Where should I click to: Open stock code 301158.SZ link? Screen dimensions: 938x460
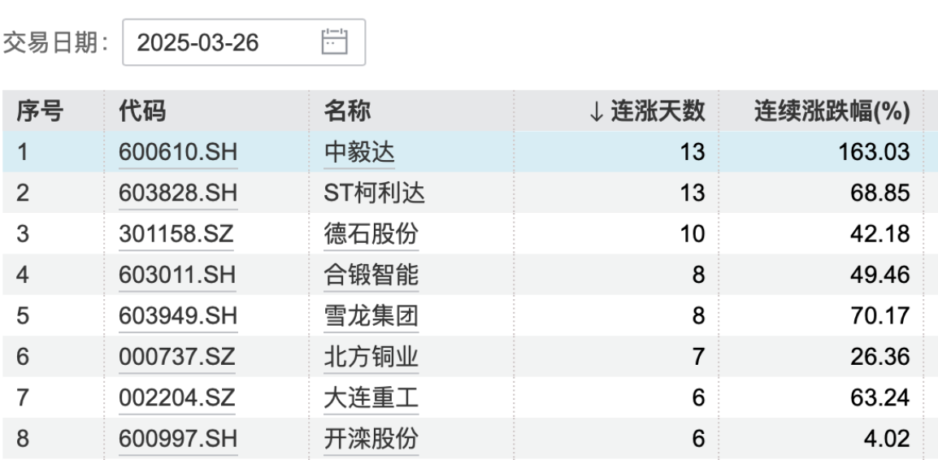coord(177,234)
